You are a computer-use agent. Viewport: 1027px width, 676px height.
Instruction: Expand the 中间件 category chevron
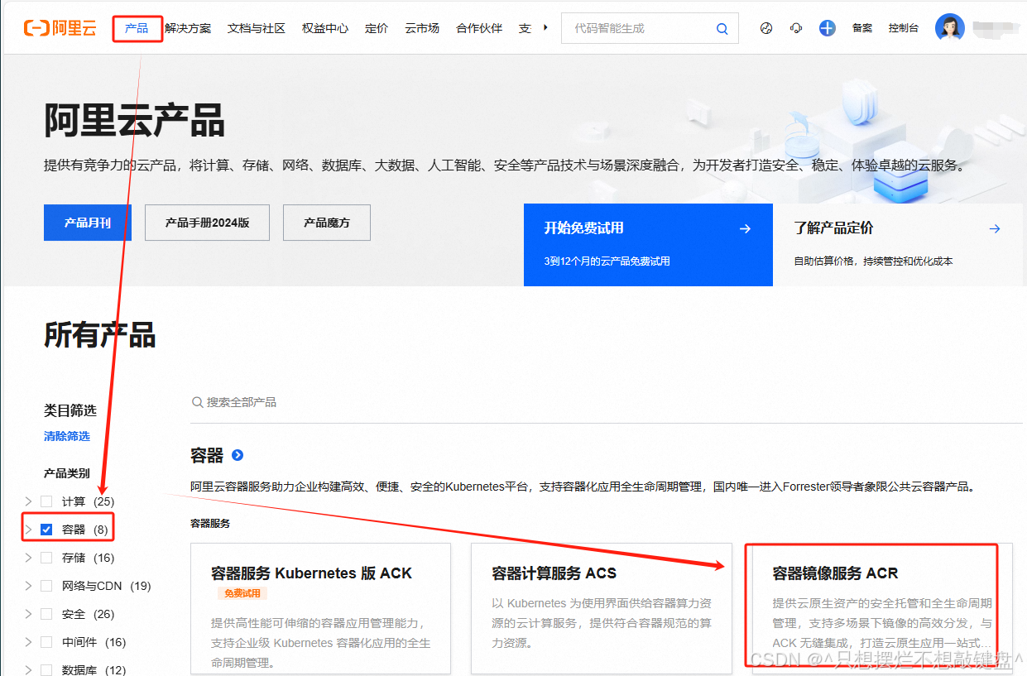coord(28,642)
